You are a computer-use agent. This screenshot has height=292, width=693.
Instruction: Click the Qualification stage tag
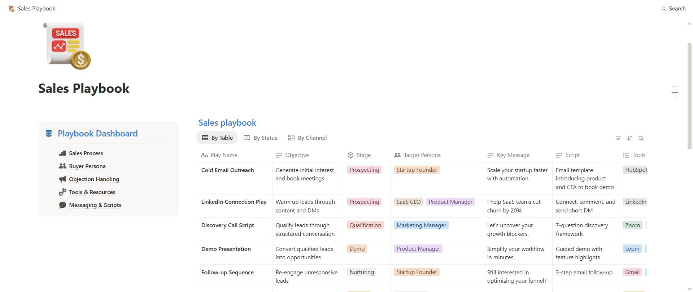(365, 225)
